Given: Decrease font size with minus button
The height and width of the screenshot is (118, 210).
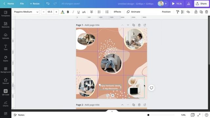Looking at the screenshot, I should (x=44, y=12).
